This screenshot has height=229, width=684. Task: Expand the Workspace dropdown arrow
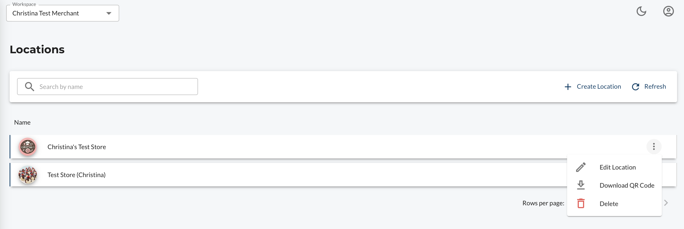pyautogui.click(x=109, y=13)
